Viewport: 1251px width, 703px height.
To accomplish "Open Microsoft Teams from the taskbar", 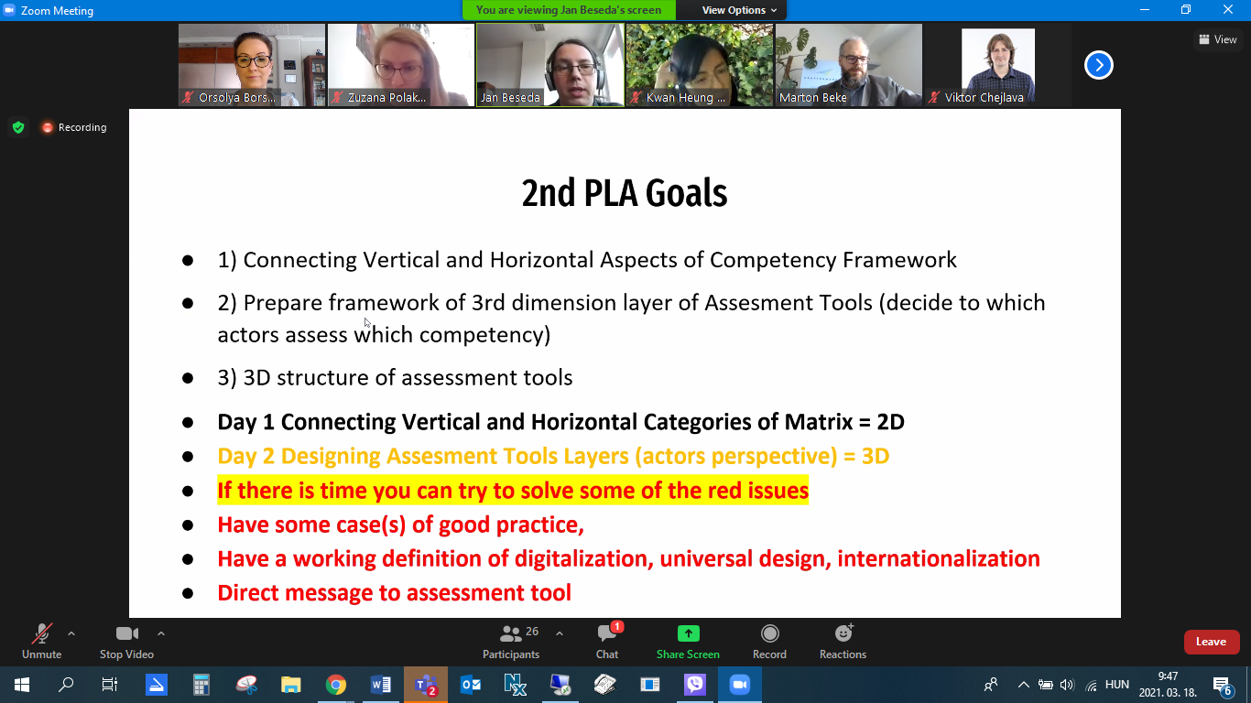I will [426, 685].
